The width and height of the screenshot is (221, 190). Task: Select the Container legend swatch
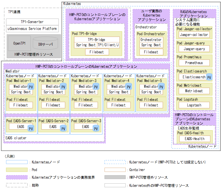[x=115, y=170]
